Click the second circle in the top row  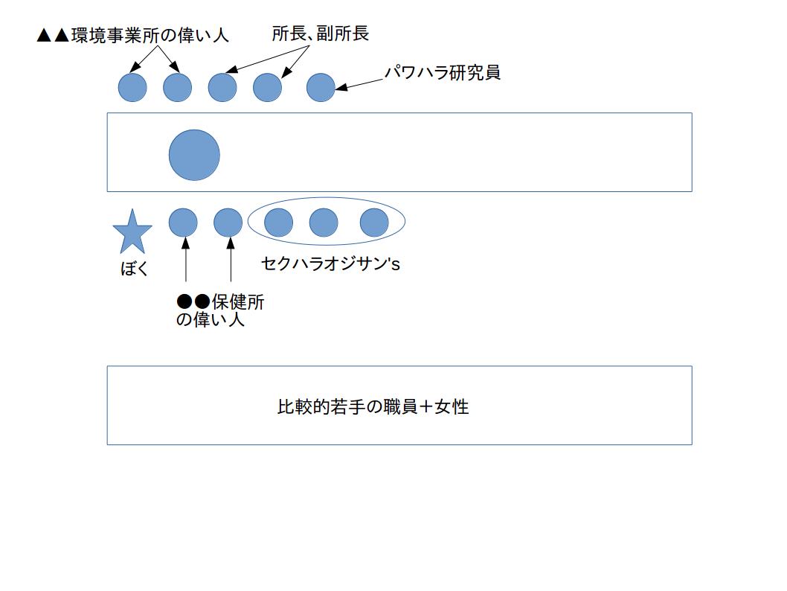point(177,87)
